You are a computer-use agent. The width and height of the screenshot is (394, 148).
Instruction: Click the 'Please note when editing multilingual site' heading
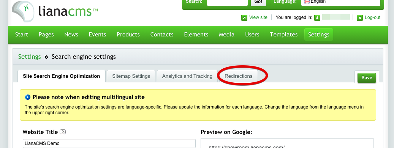[89, 97]
